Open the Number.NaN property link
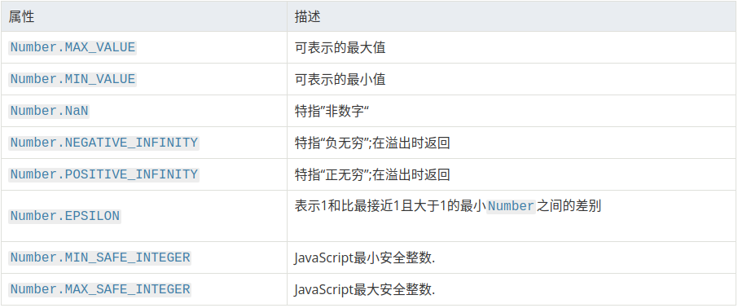Viewport: 738px width, 308px height. point(50,111)
